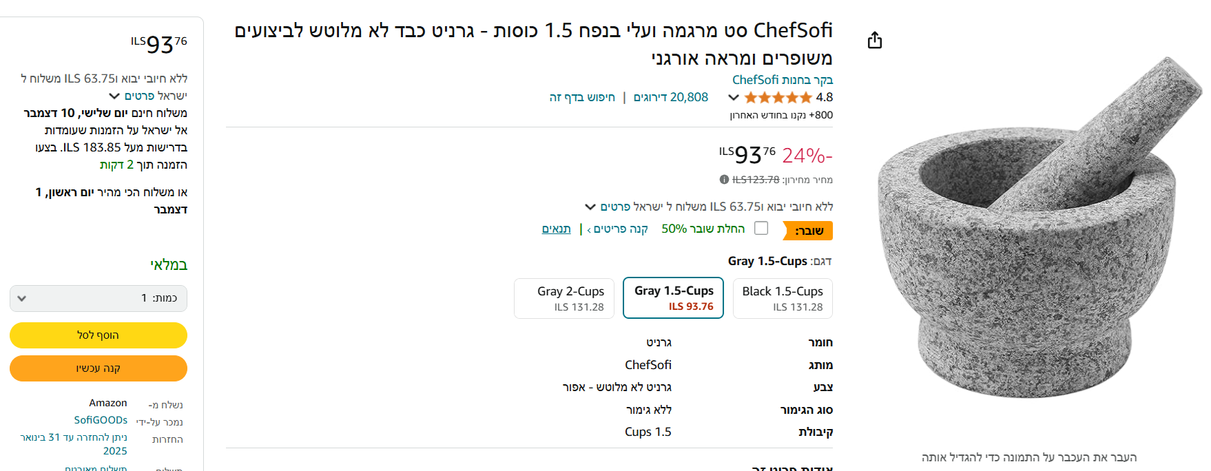The width and height of the screenshot is (1211, 471).
Task: Open the 20,808 ratings link
Action: (x=670, y=98)
